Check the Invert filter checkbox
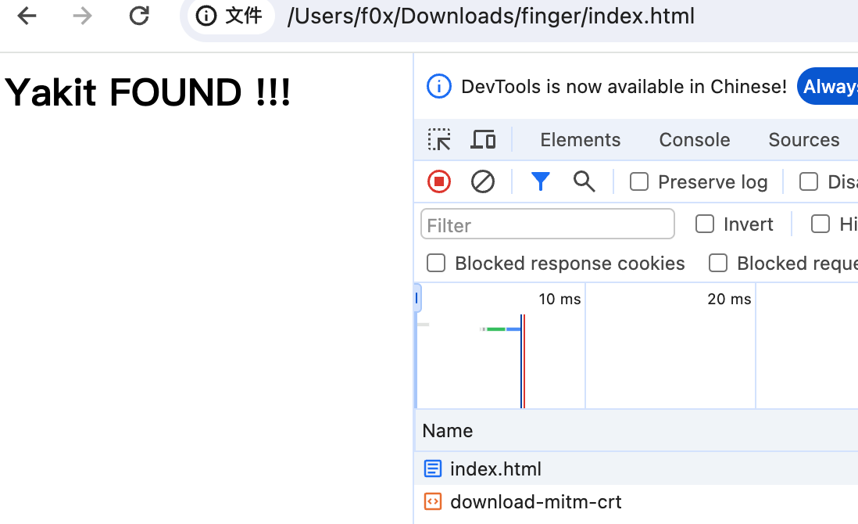Screen dimensions: 858x524 click(x=705, y=224)
